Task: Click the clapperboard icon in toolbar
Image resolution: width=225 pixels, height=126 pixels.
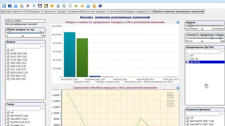Action: [x=10, y=6]
